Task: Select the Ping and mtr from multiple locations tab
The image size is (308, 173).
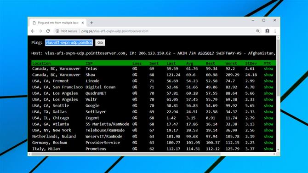Action: tap(58, 23)
